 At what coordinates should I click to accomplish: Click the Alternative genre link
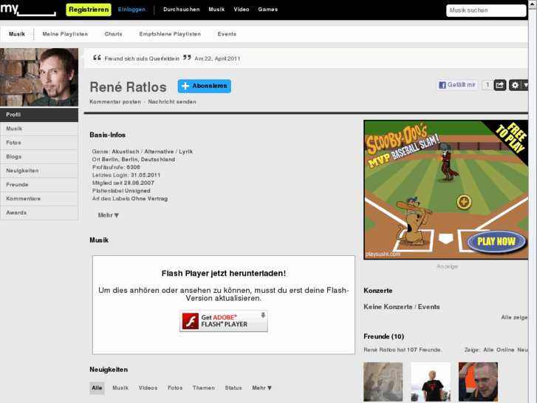159,152
